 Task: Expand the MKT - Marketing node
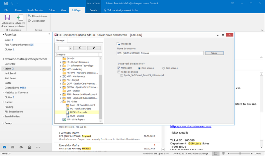[61, 69]
